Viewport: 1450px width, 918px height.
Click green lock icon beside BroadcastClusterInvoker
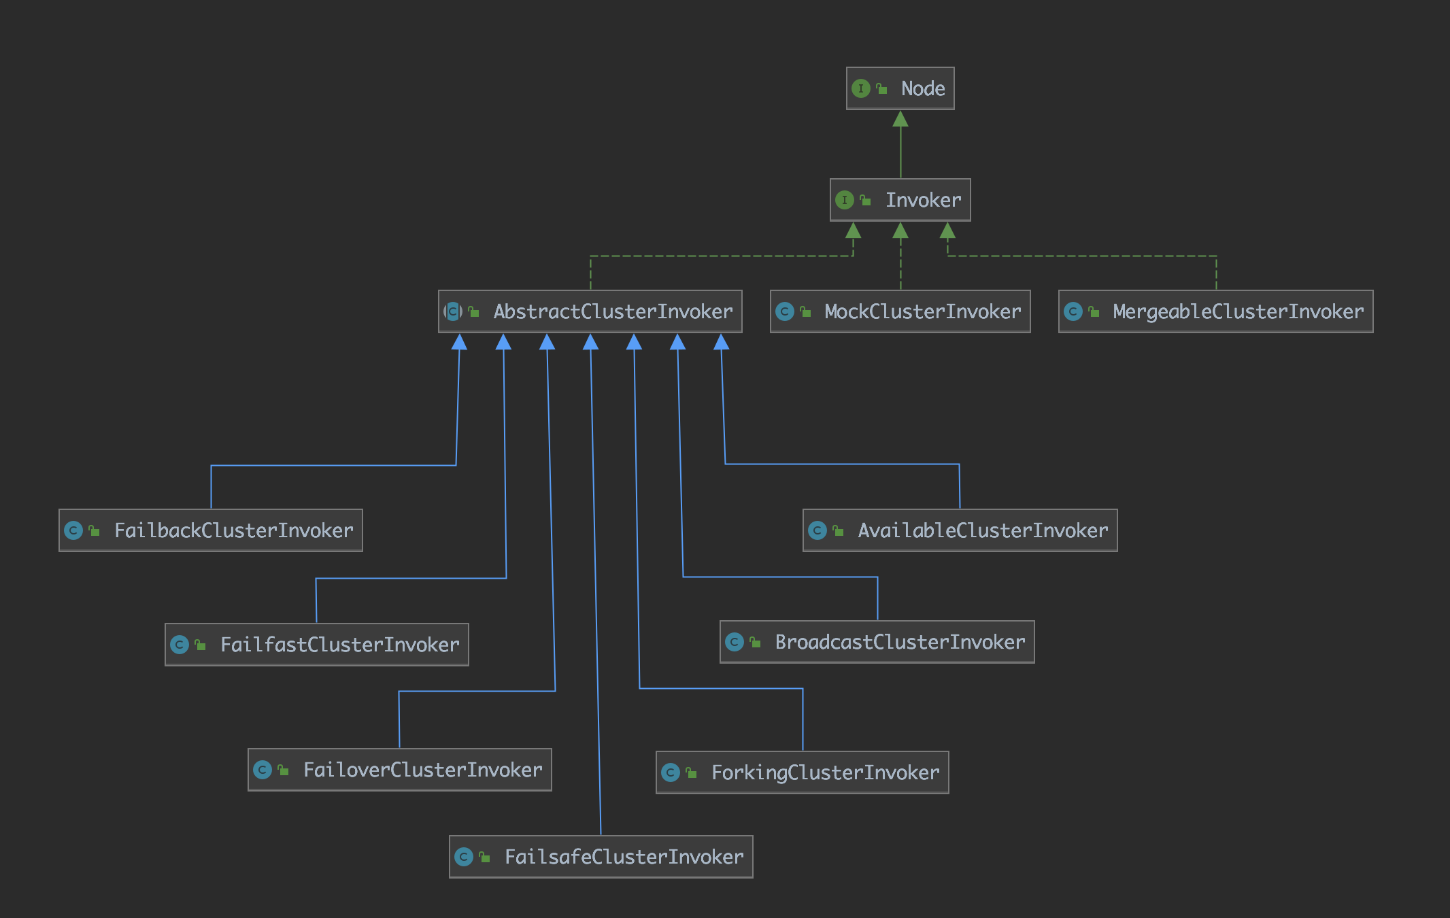pos(755,642)
